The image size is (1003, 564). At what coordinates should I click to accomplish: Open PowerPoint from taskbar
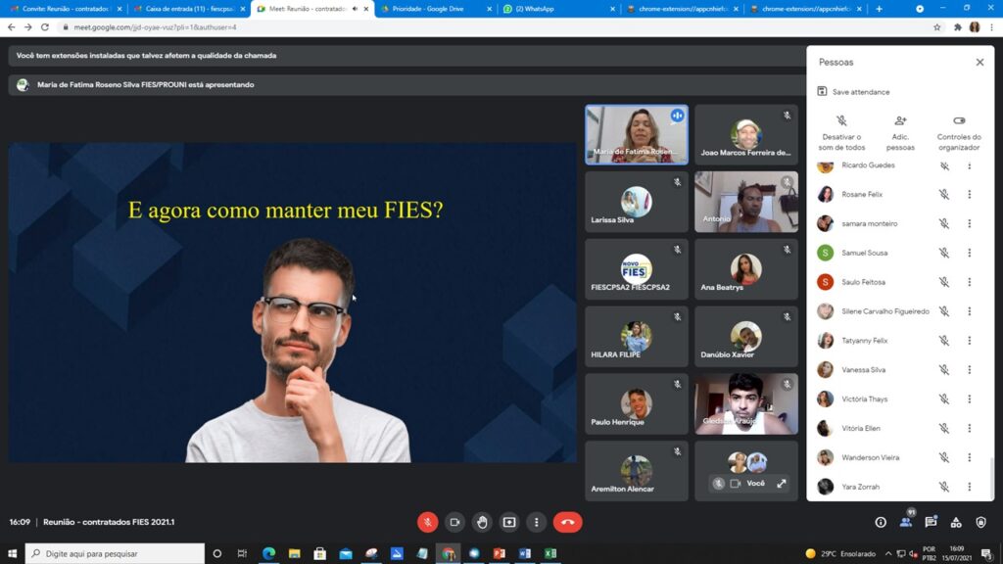[499, 553]
